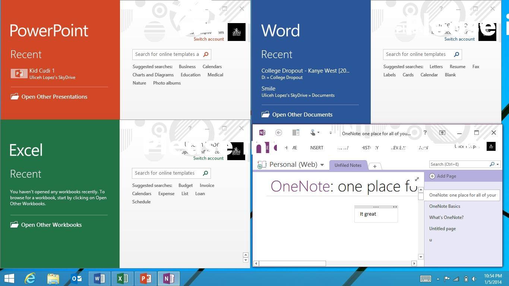Click Open Other Workbooks in Excel

(51, 225)
